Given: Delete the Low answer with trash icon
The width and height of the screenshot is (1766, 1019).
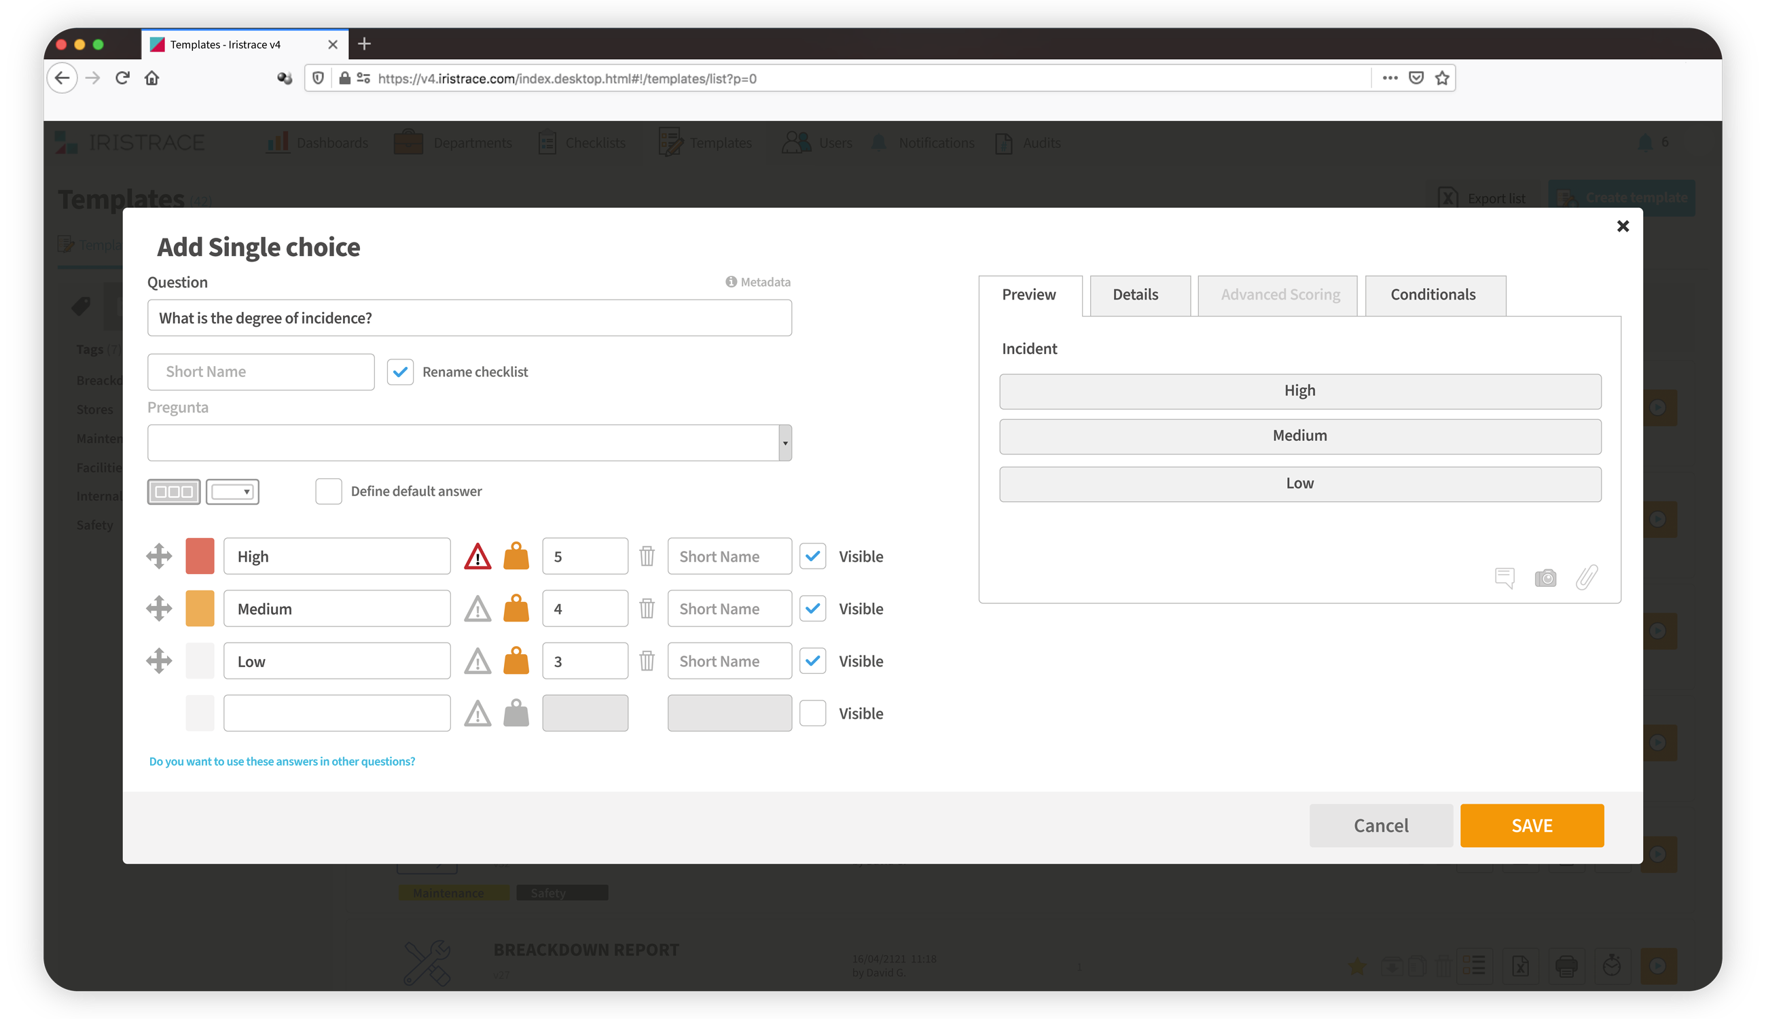Looking at the screenshot, I should pos(647,661).
